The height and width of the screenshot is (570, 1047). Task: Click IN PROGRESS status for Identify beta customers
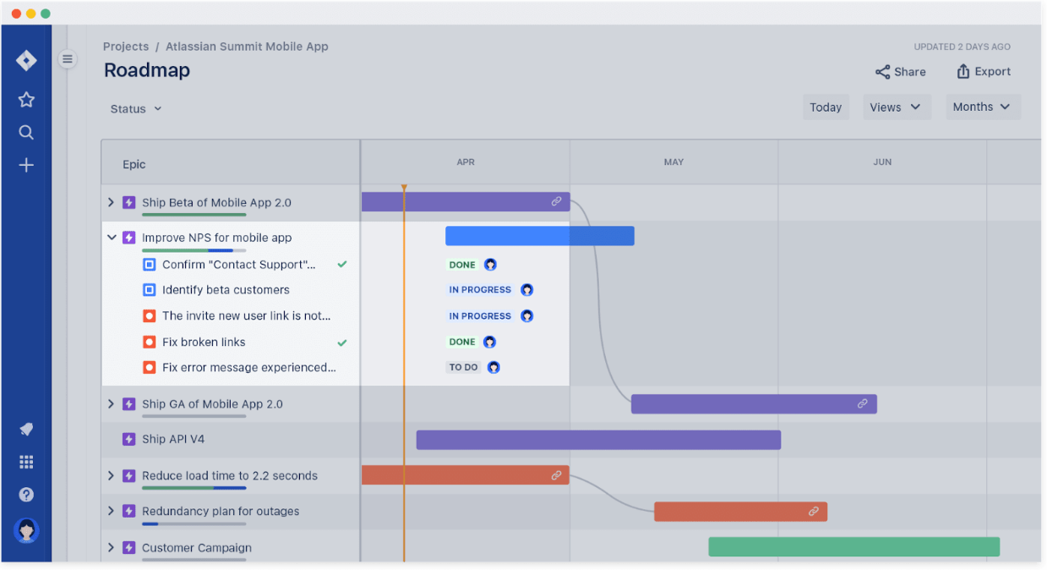(480, 290)
